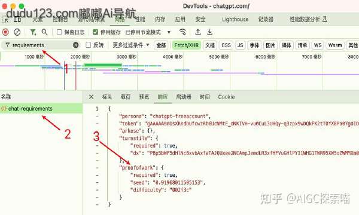
Task: Import HAR file upload icon
Action: click(x=198, y=32)
